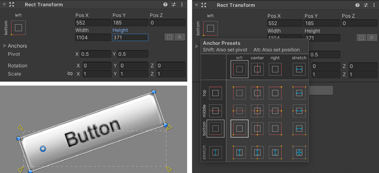The image size is (379, 173).
Task: Open help icon in panel above Button preview
Action: (165, 4)
